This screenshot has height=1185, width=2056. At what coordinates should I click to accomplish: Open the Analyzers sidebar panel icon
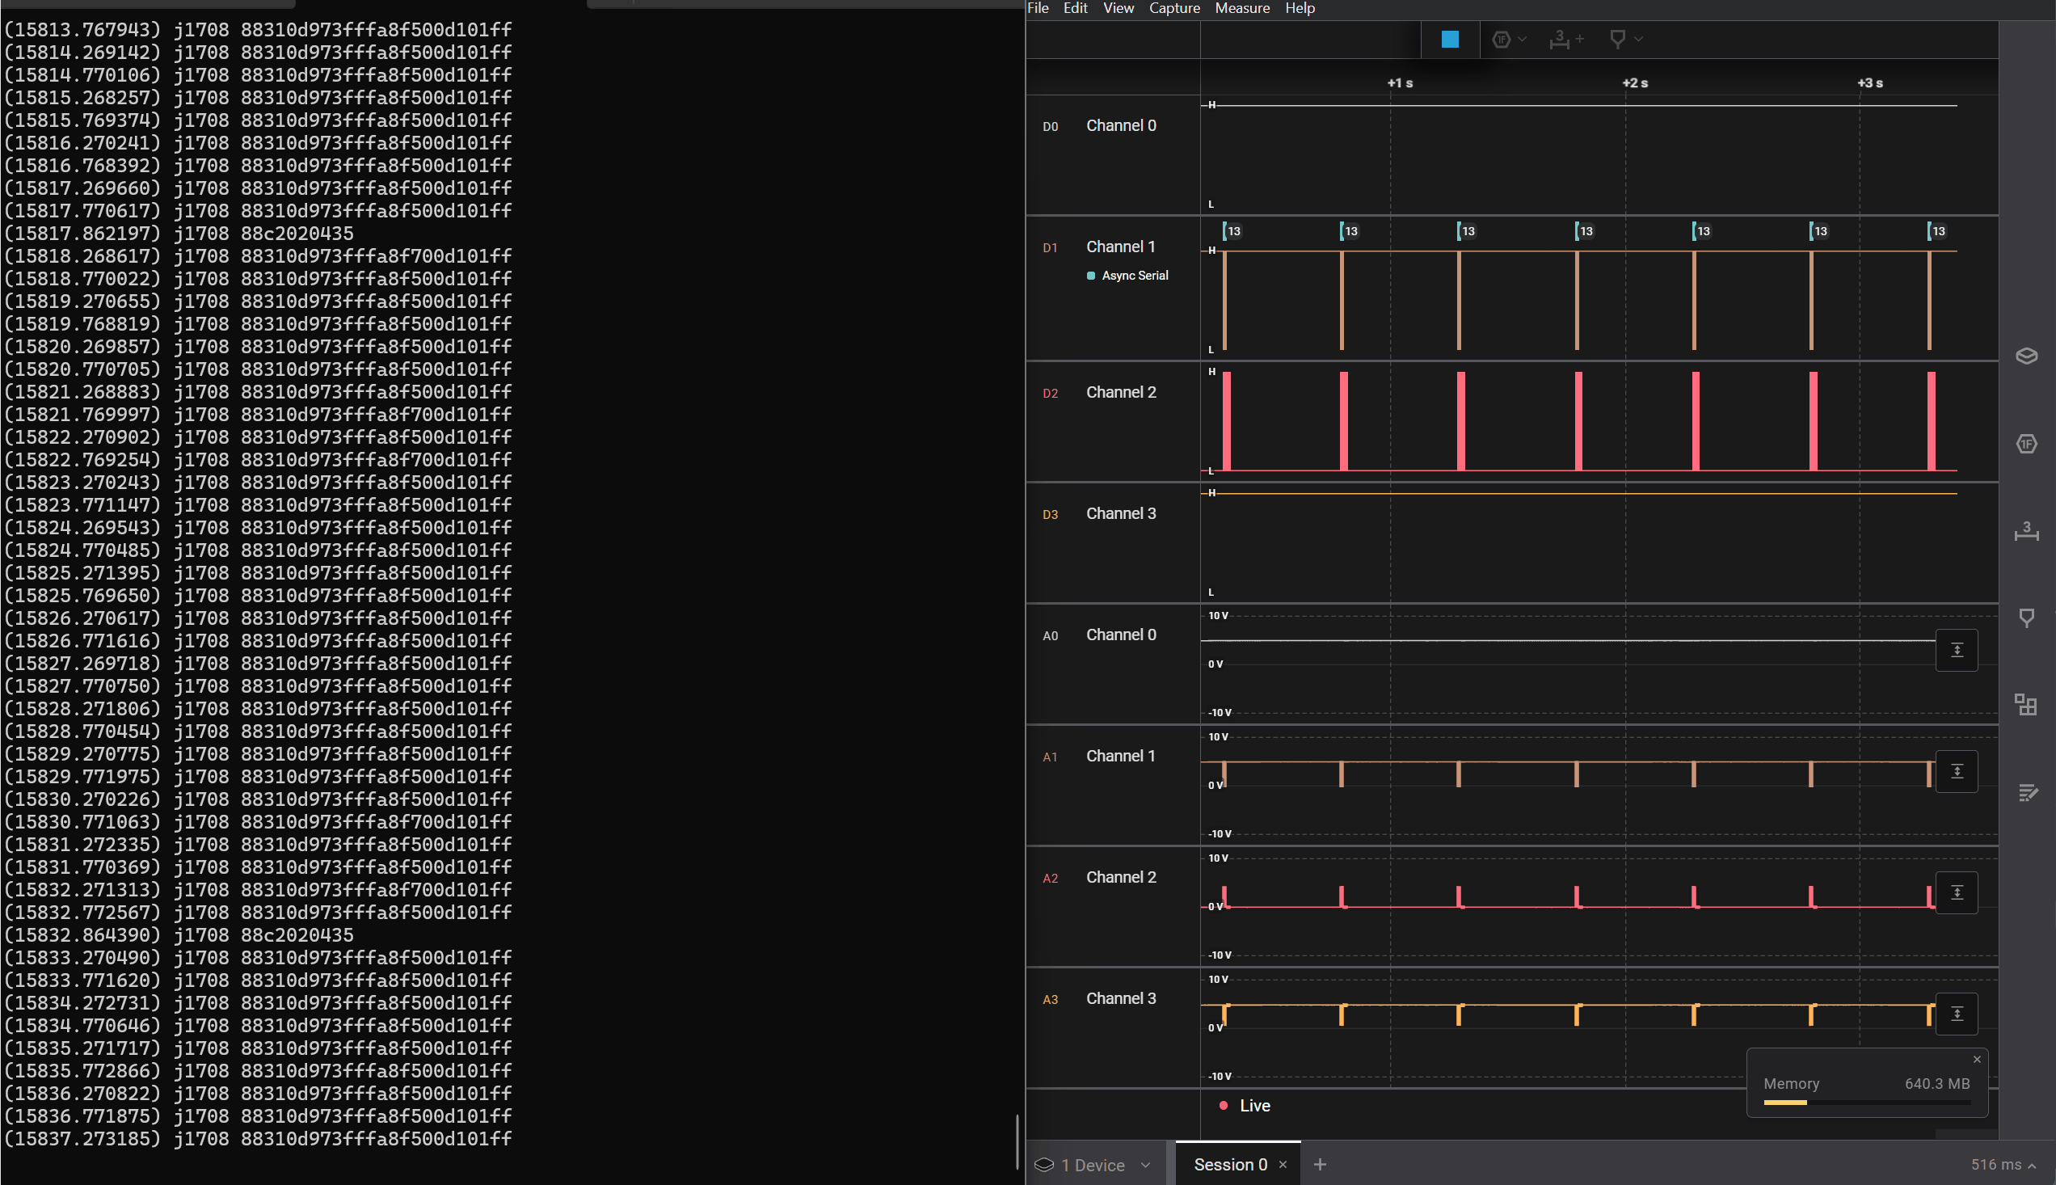tap(2026, 445)
